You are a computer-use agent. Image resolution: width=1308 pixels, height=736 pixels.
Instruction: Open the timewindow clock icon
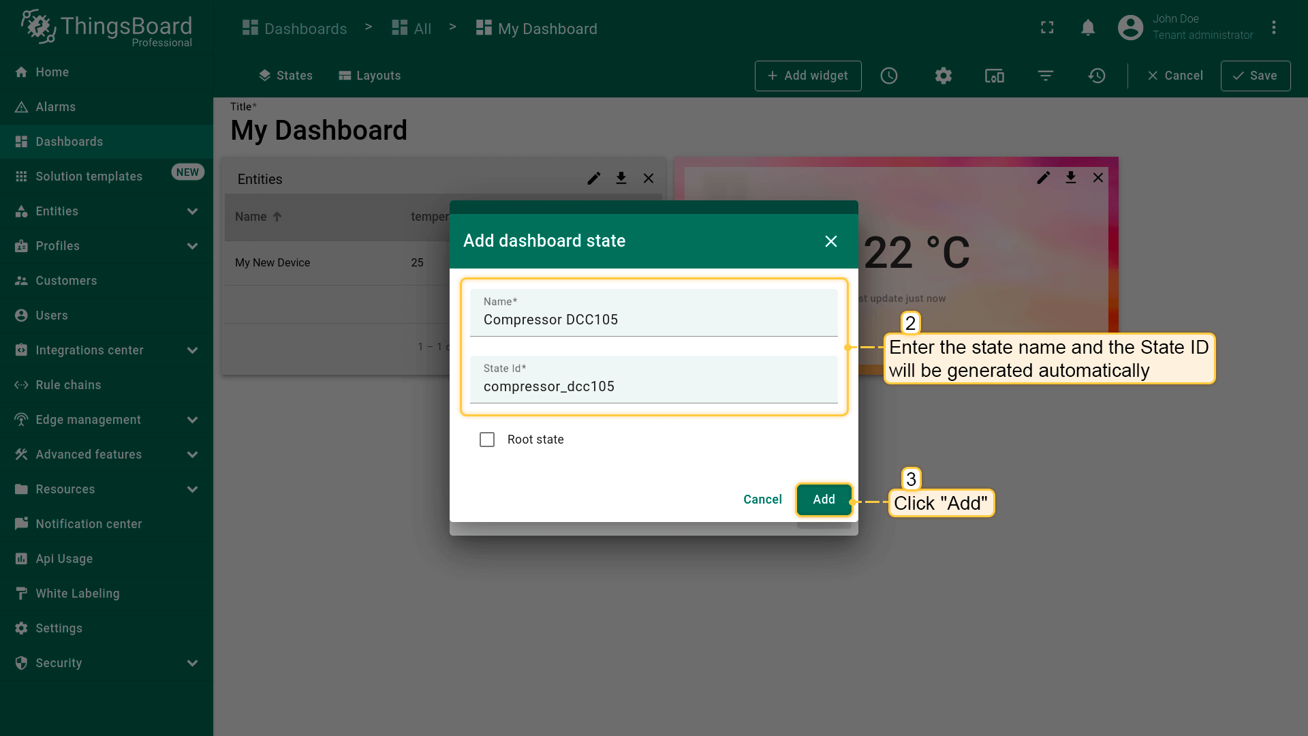pos(889,76)
